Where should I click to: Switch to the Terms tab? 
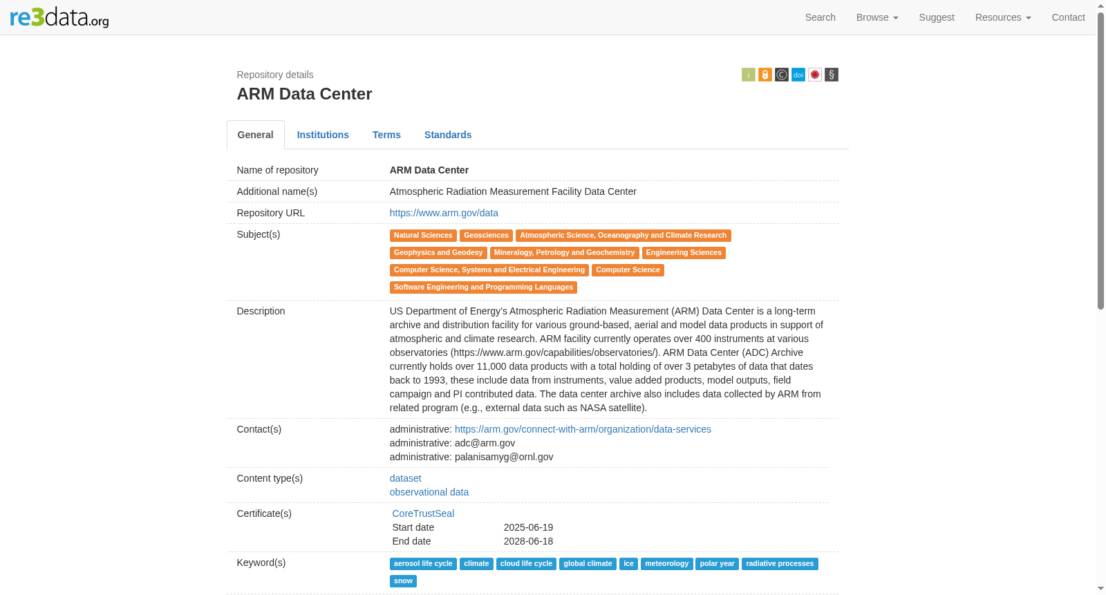point(386,135)
